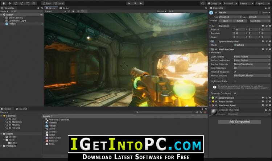This screenshot has height=161, width=272.
Task: Select the Animator Controller asset
Action: [x=57, y=120]
